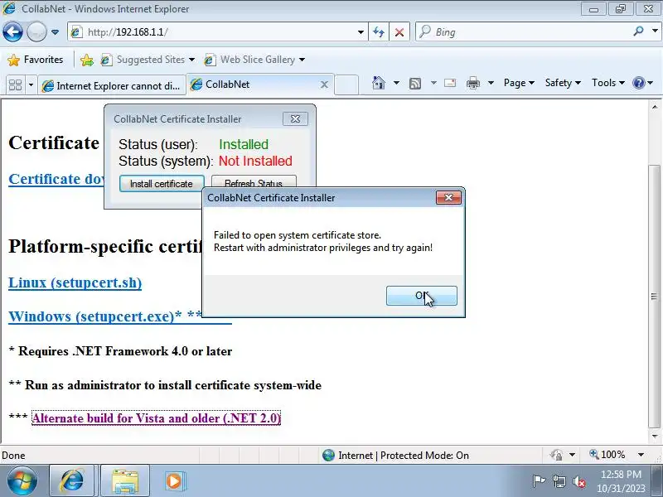This screenshot has height=497, width=663.
Task: Open Windows Media Player from taskbar
Action: point(174,481)
